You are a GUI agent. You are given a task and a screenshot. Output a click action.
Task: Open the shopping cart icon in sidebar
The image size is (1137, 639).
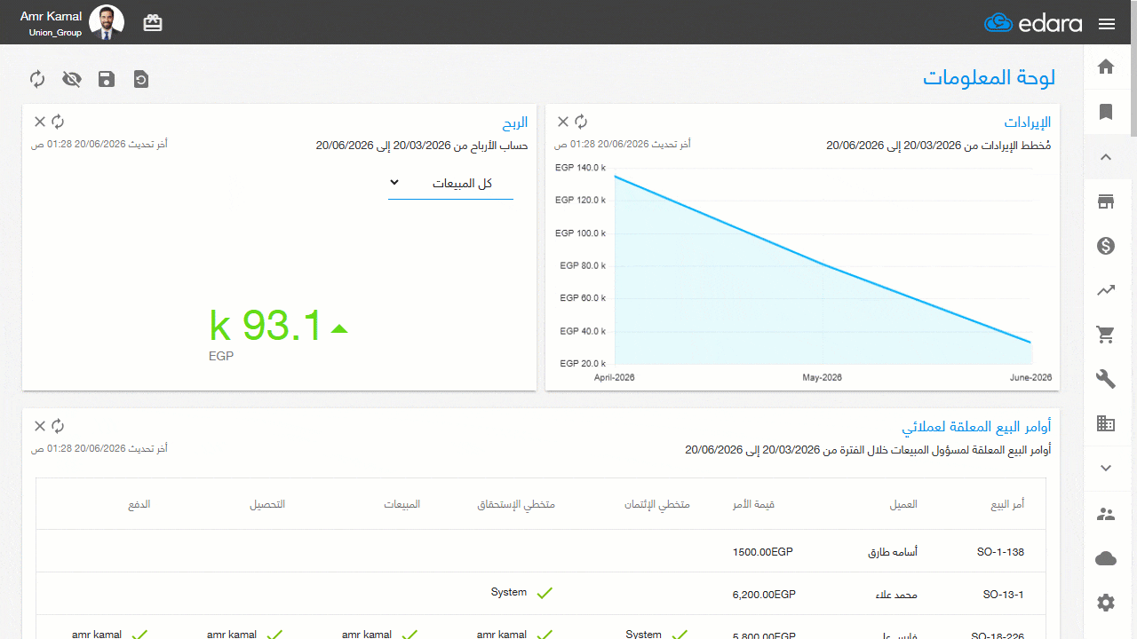(x=1106, y=335)
